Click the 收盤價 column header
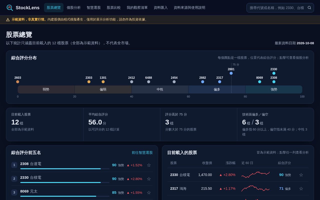This screenshot has width=320, height=200. click(207, 163)
